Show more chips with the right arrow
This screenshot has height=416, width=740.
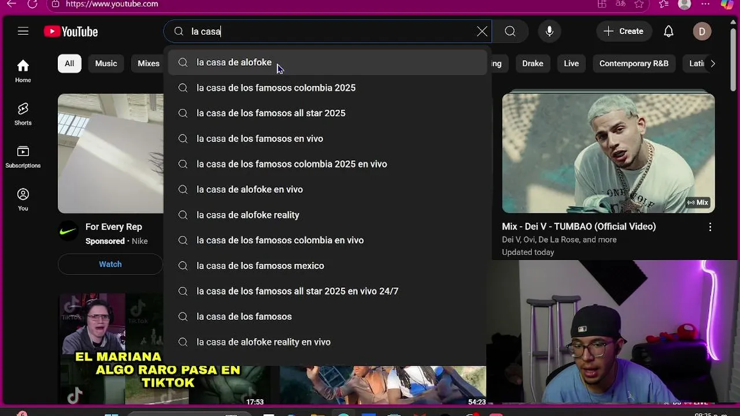tap(712, 64)
